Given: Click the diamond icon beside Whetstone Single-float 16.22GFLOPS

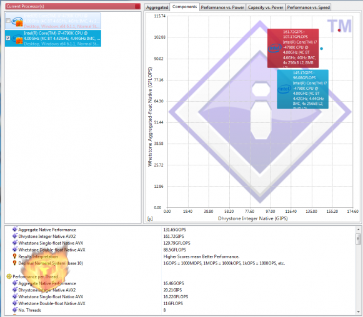Looking at the screenshot, I should pyautogui.click(x=15, y=296).
